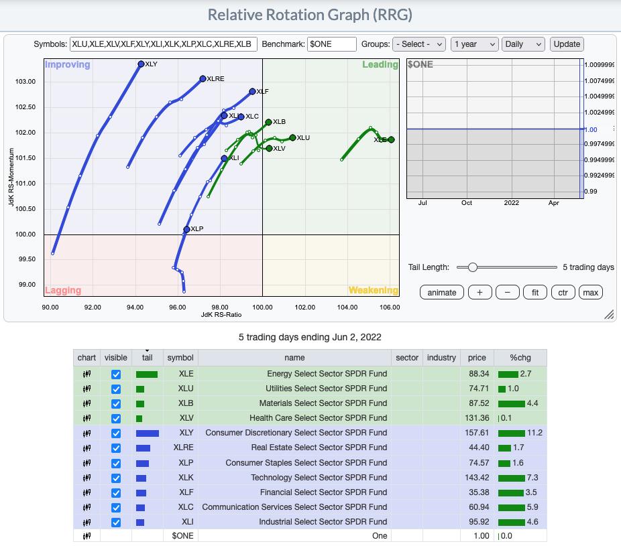Screen dimensions: 621x546
Task: Sort table by chart column header
Action: coord(87,358)
